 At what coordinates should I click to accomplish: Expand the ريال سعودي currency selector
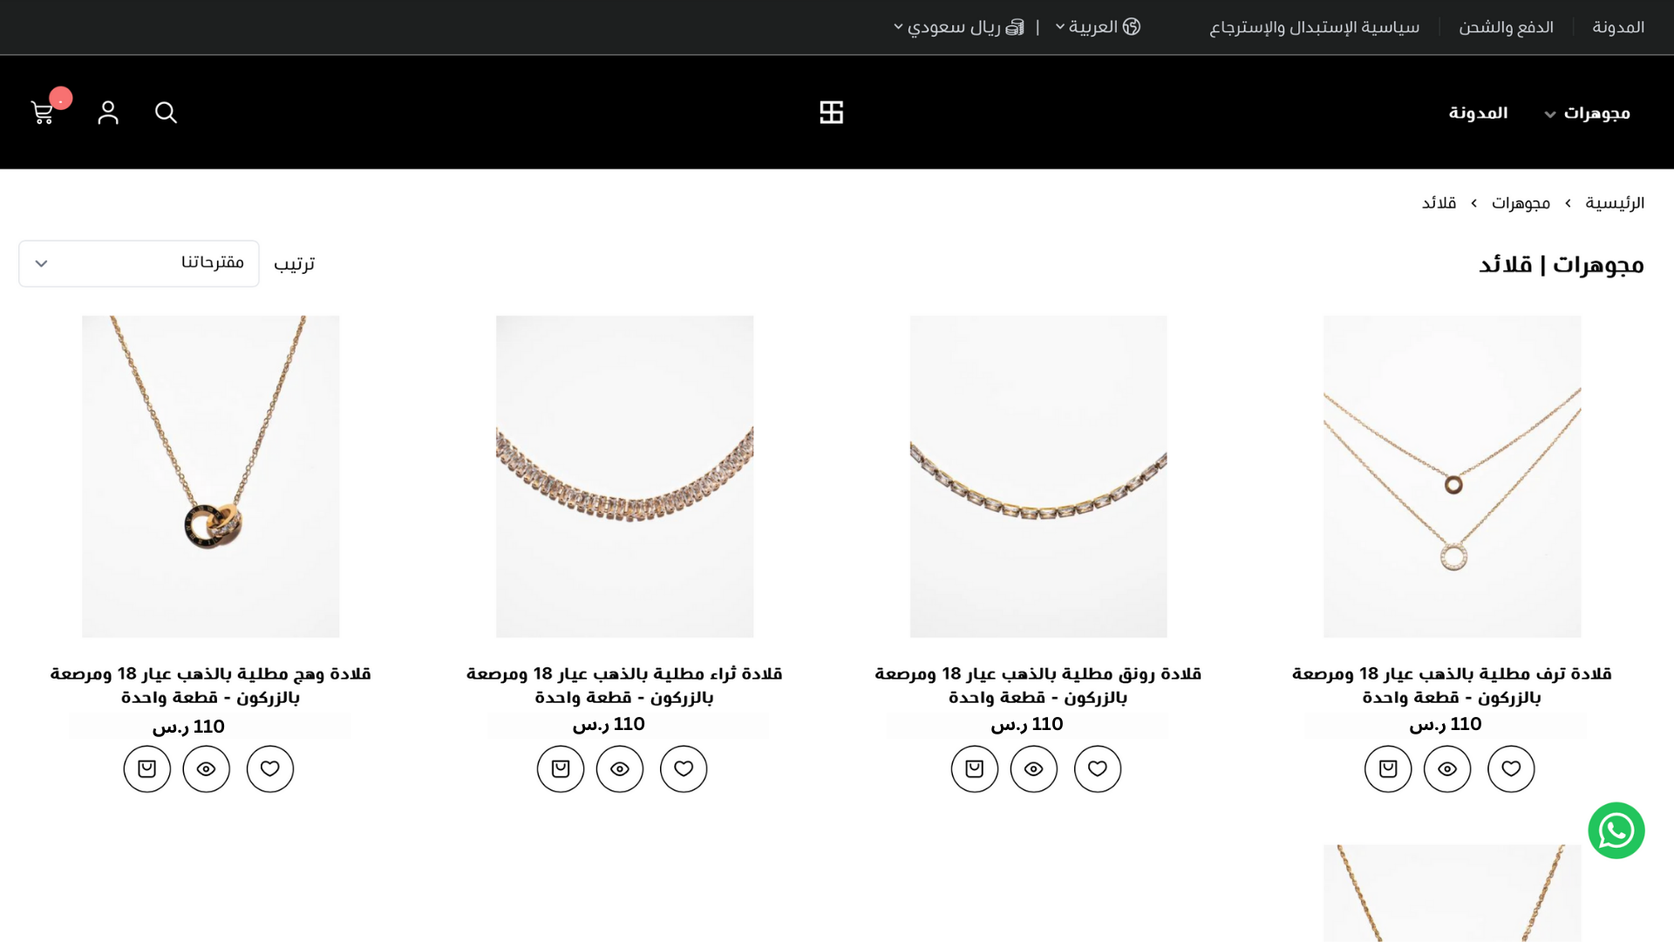tap(959, 27)
